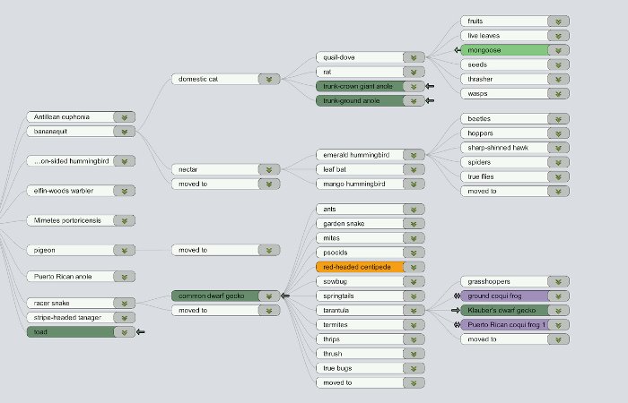Click the arrow icon next to toad node
628x403 pixels.
pos(141,331)
